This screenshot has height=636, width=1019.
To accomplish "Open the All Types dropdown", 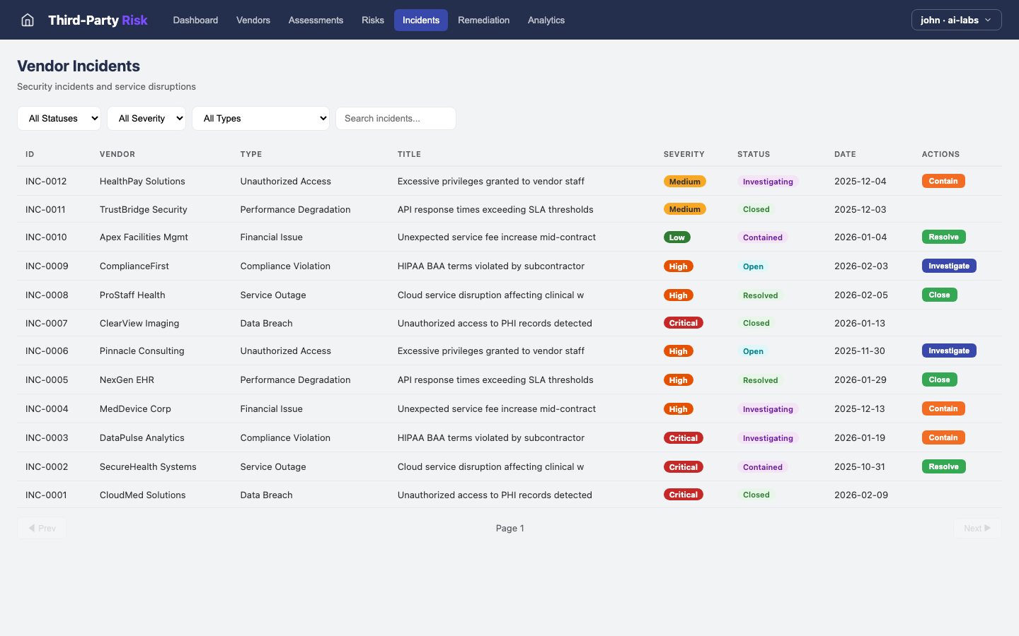I will pos(260,118).
